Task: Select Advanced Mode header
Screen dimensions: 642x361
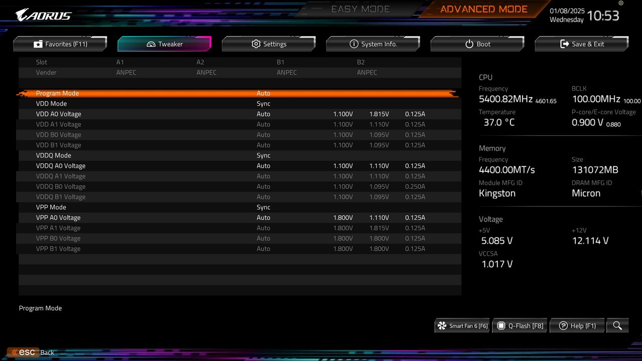Action: (484, 9)
